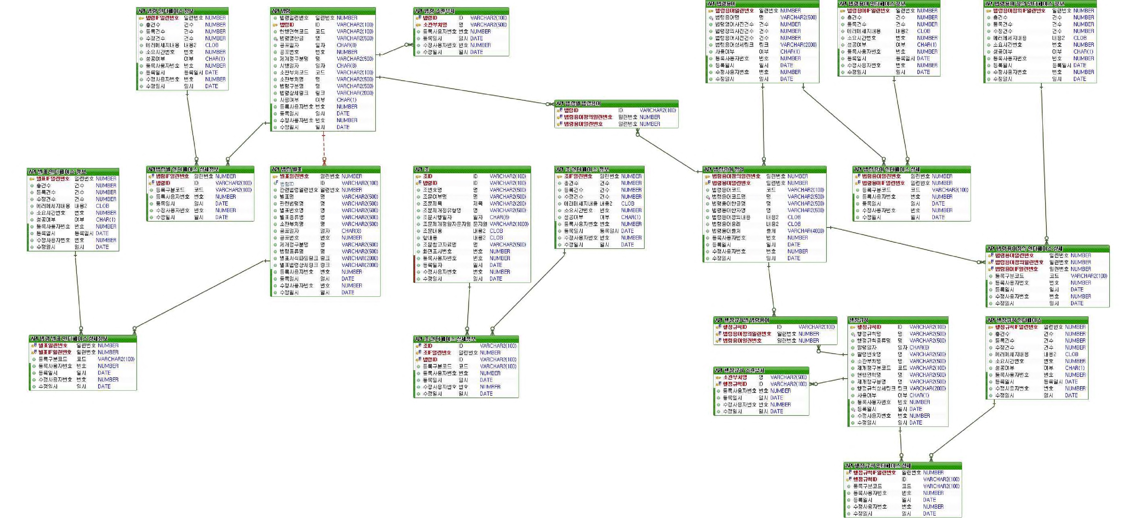Viewport: 1132px width, 518px height.
Task: Select the API 법령용어 인터페이스 상세 header
Action: point(911,169)
